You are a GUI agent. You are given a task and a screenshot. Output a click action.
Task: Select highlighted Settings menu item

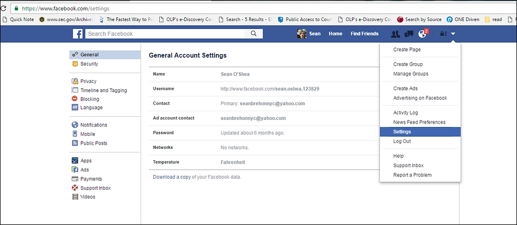[420, 132]
